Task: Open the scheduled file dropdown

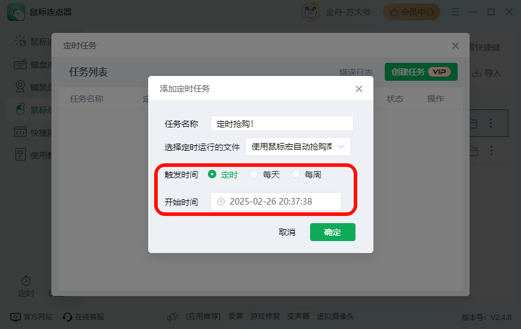Action: click(x=298, y=147)
